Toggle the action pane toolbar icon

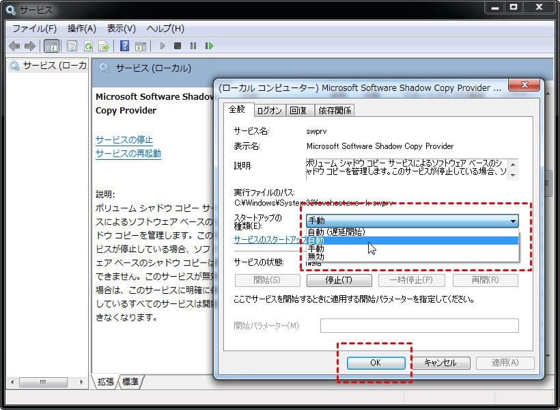141,46
